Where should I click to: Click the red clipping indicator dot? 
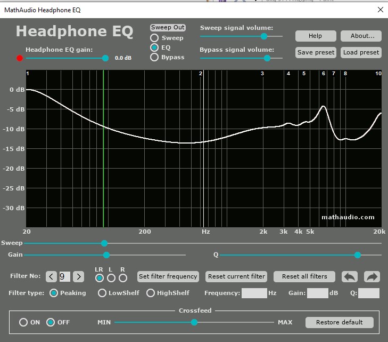(20, 58)
